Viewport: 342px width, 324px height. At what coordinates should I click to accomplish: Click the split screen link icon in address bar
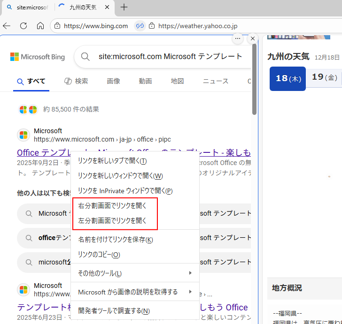pos(140,26)
